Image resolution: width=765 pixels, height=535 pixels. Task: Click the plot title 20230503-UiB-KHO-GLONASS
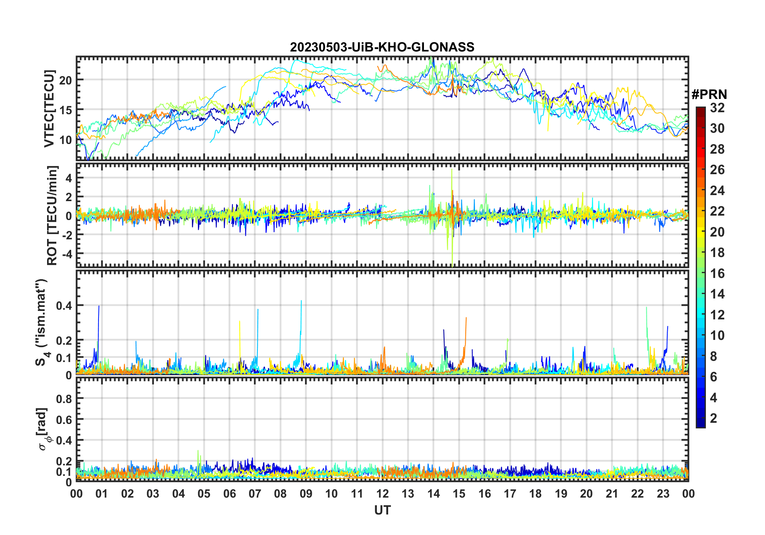[382, 47]
